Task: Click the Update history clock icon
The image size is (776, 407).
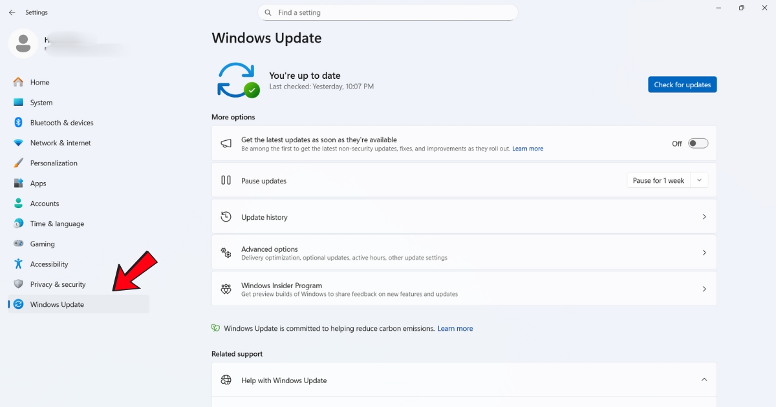Action: coord(226,216)
